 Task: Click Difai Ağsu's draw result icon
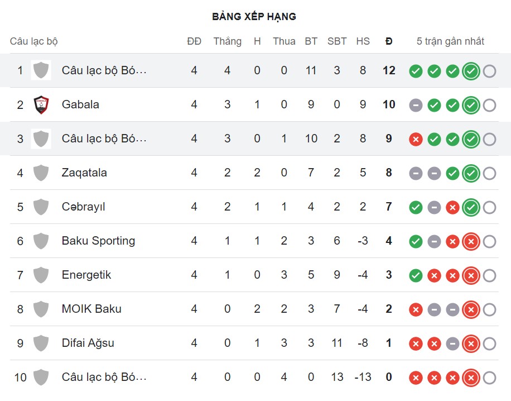pyautogui.click(x=452, y=343)
